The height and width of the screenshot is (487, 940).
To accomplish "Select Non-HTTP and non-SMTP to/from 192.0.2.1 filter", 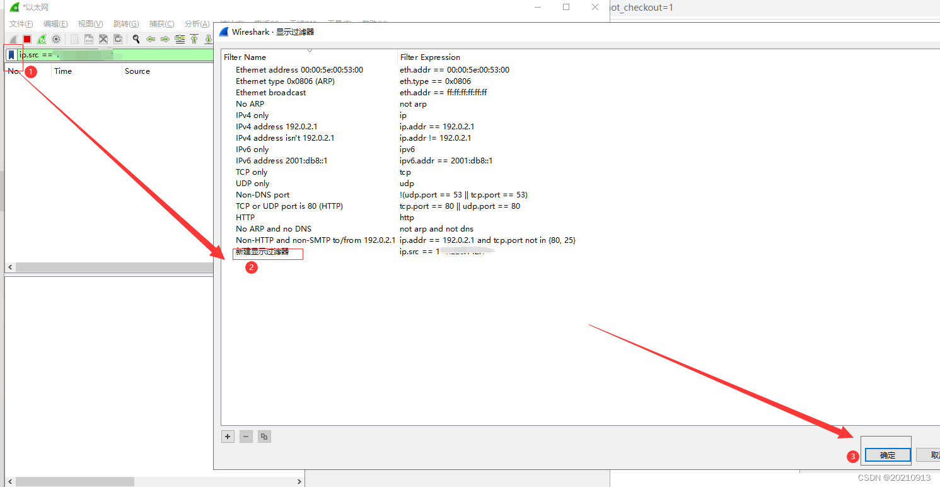I will (x=315, y=240).
